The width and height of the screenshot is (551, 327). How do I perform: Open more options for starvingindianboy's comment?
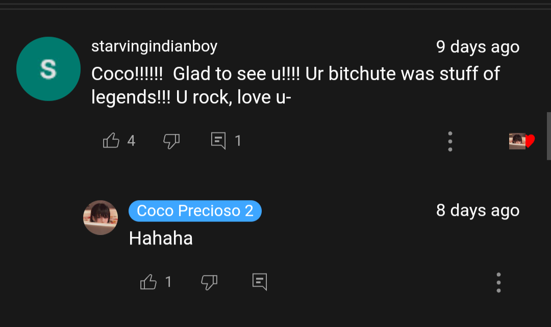(x=450, y=141)
